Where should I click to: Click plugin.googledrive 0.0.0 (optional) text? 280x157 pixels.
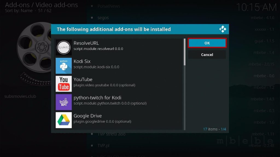pyautogui.click(x=102, y=121)
